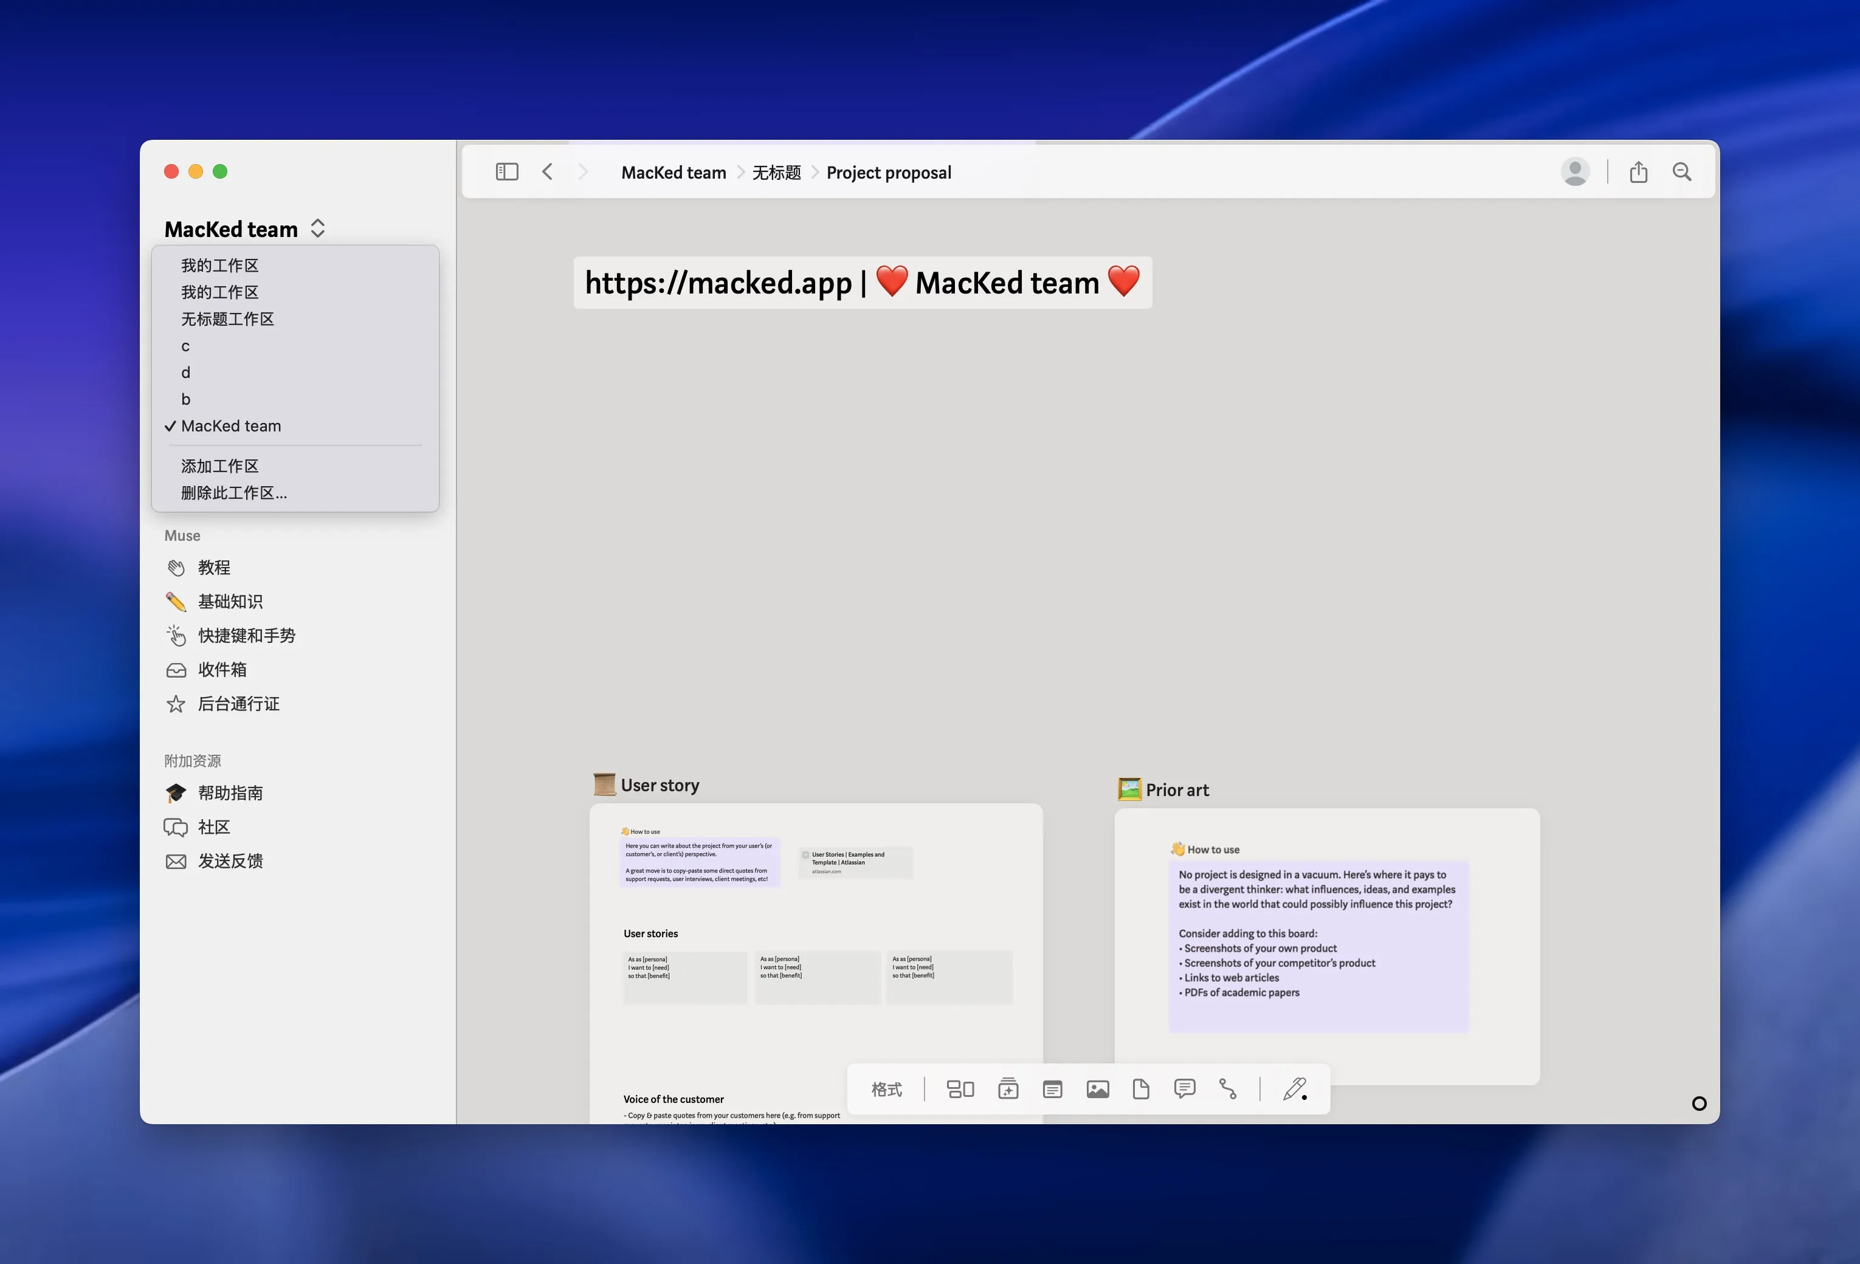Select the https://macked.app title card
The height and width of the screenshot is (1264, 1860).
[x=863, y=283]
